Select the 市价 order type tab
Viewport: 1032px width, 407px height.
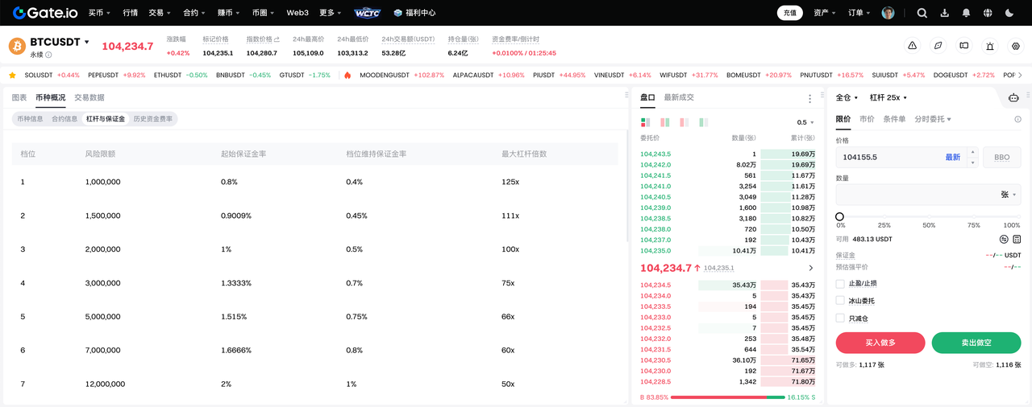click(867, 119)
